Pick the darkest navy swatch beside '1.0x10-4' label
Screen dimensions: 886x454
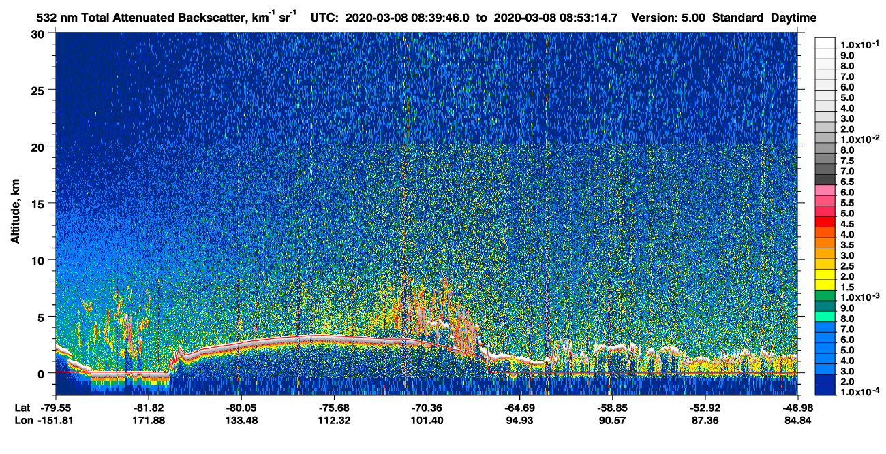825,390
